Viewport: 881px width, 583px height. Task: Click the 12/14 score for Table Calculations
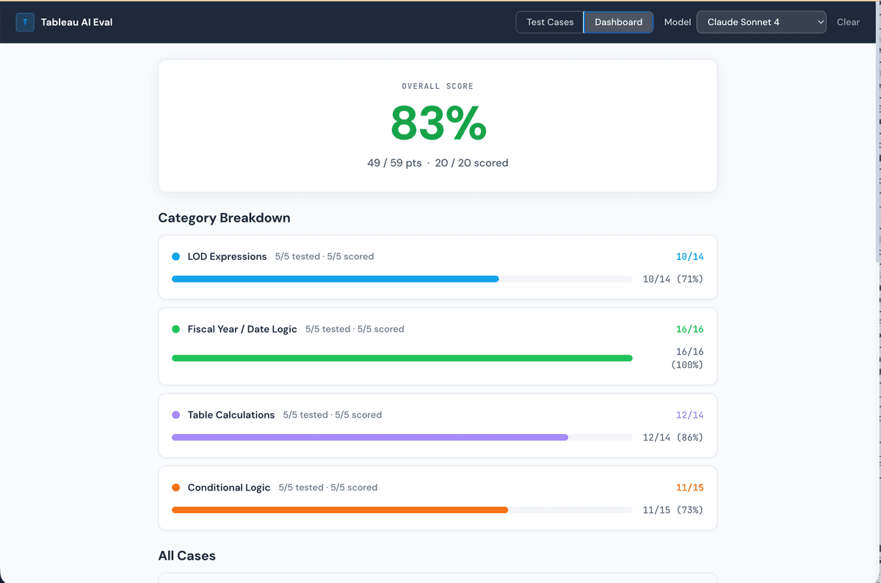click(689, 415)
